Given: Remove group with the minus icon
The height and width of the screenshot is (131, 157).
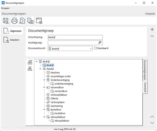Looking at the screenshot, I should pos(152,36).
